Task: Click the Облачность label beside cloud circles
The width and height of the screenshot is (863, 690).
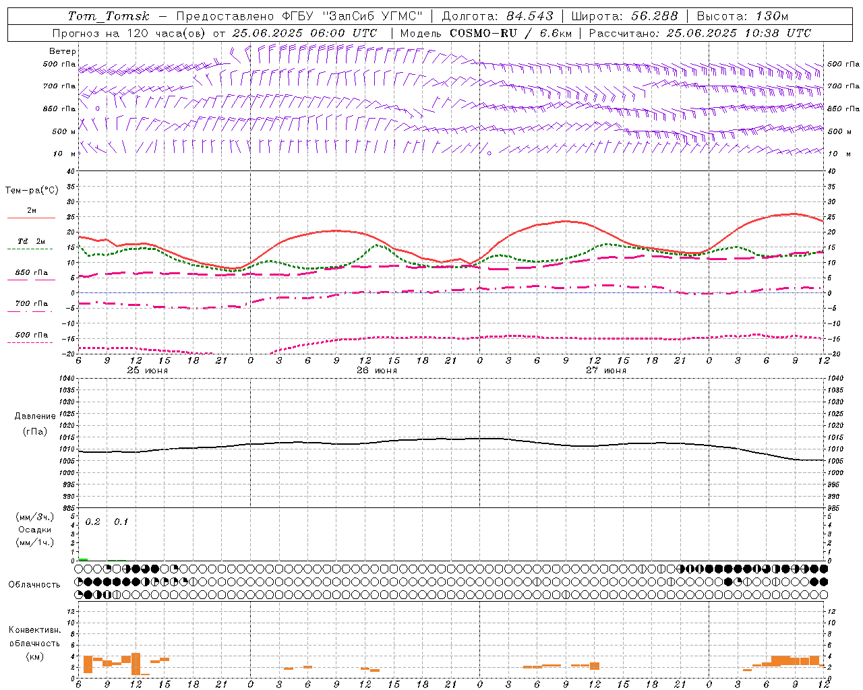Action: pos(34,584)
